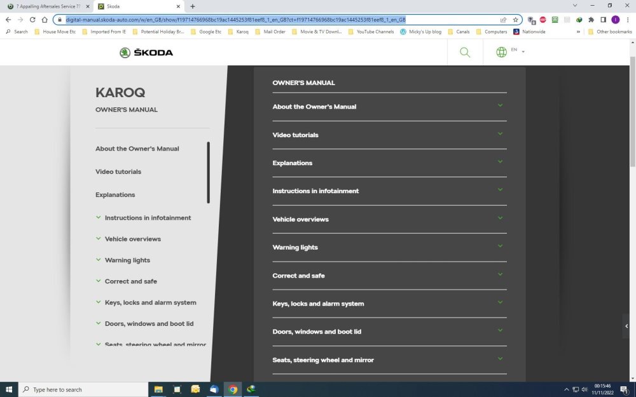Image resolution: width=636 pixels, height=397 pixels.
Task: Open the Karoq bookmarks folder
Action: pos(238,32)
